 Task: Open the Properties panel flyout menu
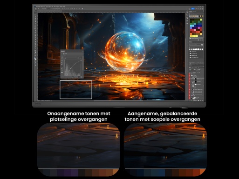(83, 51)
